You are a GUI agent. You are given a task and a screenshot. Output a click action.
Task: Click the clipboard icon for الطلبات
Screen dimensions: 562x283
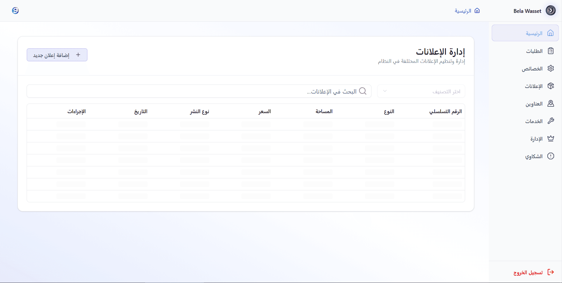551,51
